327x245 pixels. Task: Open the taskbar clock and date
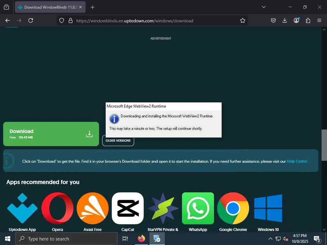pyautogui.click(x=300, y=239)
